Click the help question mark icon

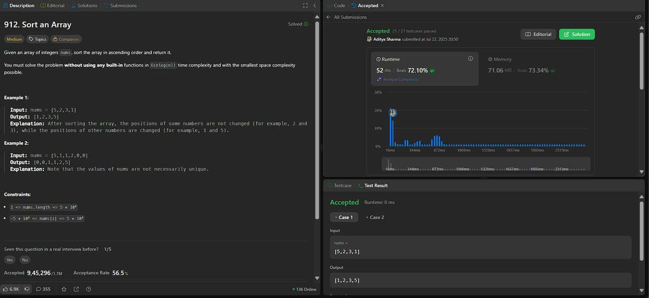(x=89, y=289)
